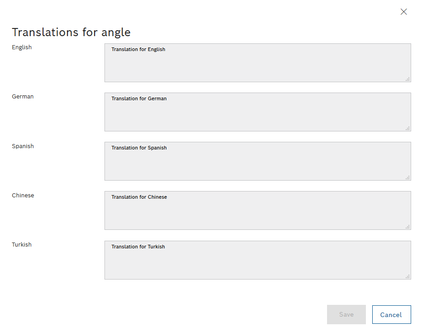Click inside the English translation field
The image size is (422, 336).
tap(257, 63)
